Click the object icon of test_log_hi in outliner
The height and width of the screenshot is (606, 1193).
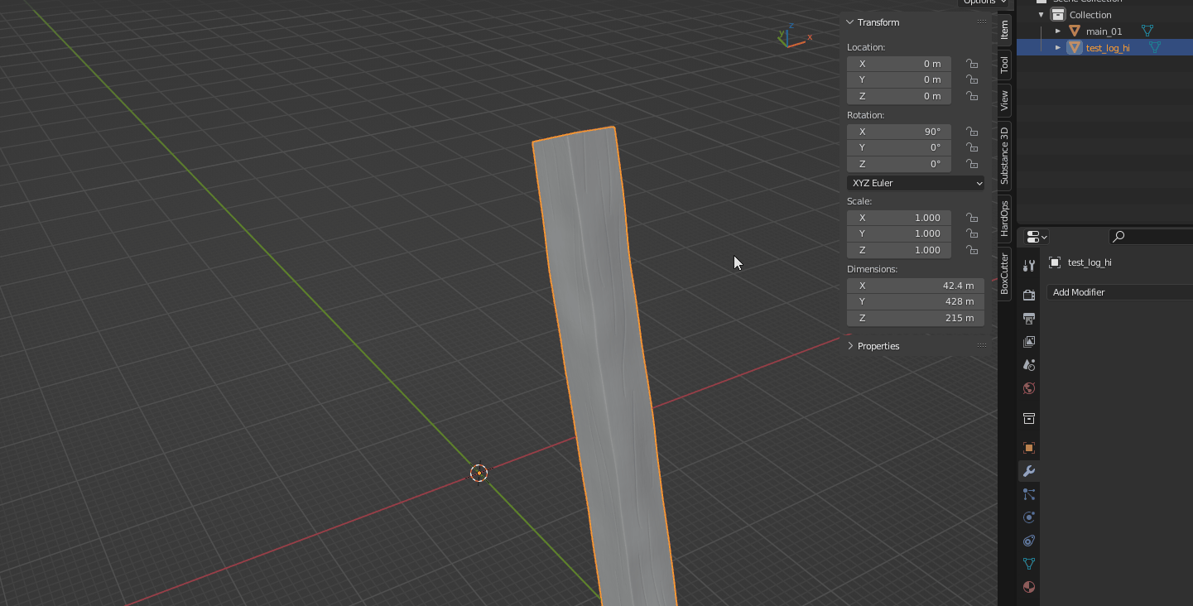point(1075,47)
